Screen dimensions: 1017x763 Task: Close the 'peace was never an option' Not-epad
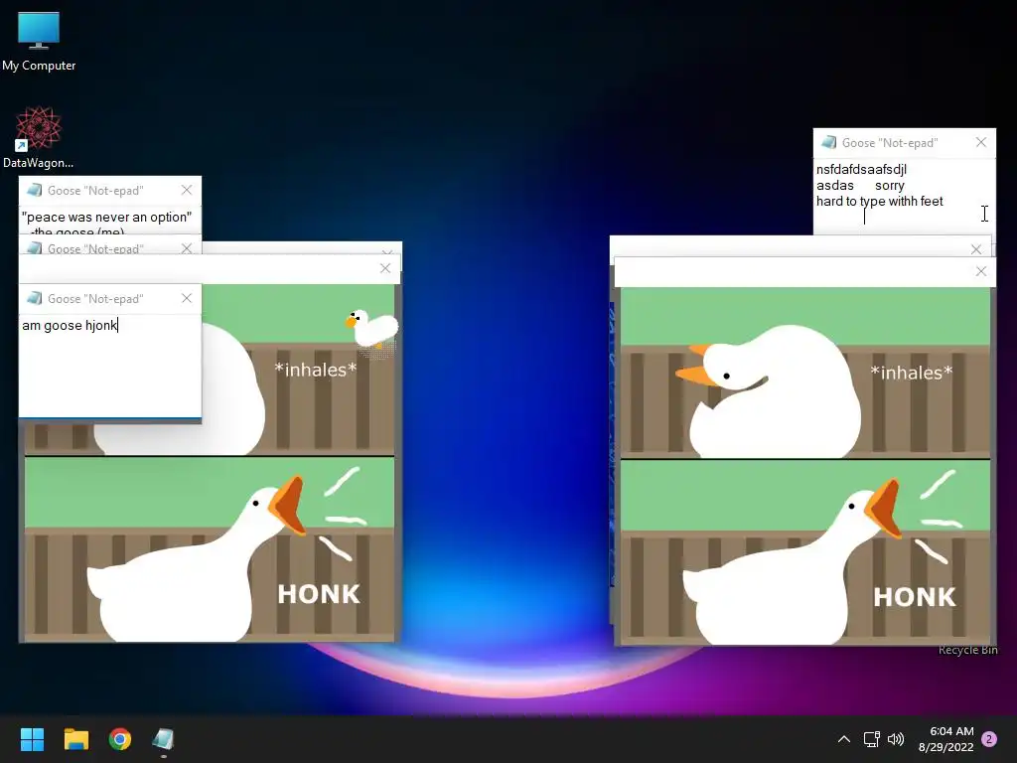click(187, 190)
